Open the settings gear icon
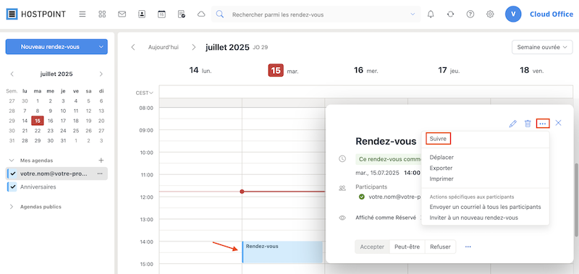Image resolution: width=579 pixels, height=274 pixels. (490, 14)
